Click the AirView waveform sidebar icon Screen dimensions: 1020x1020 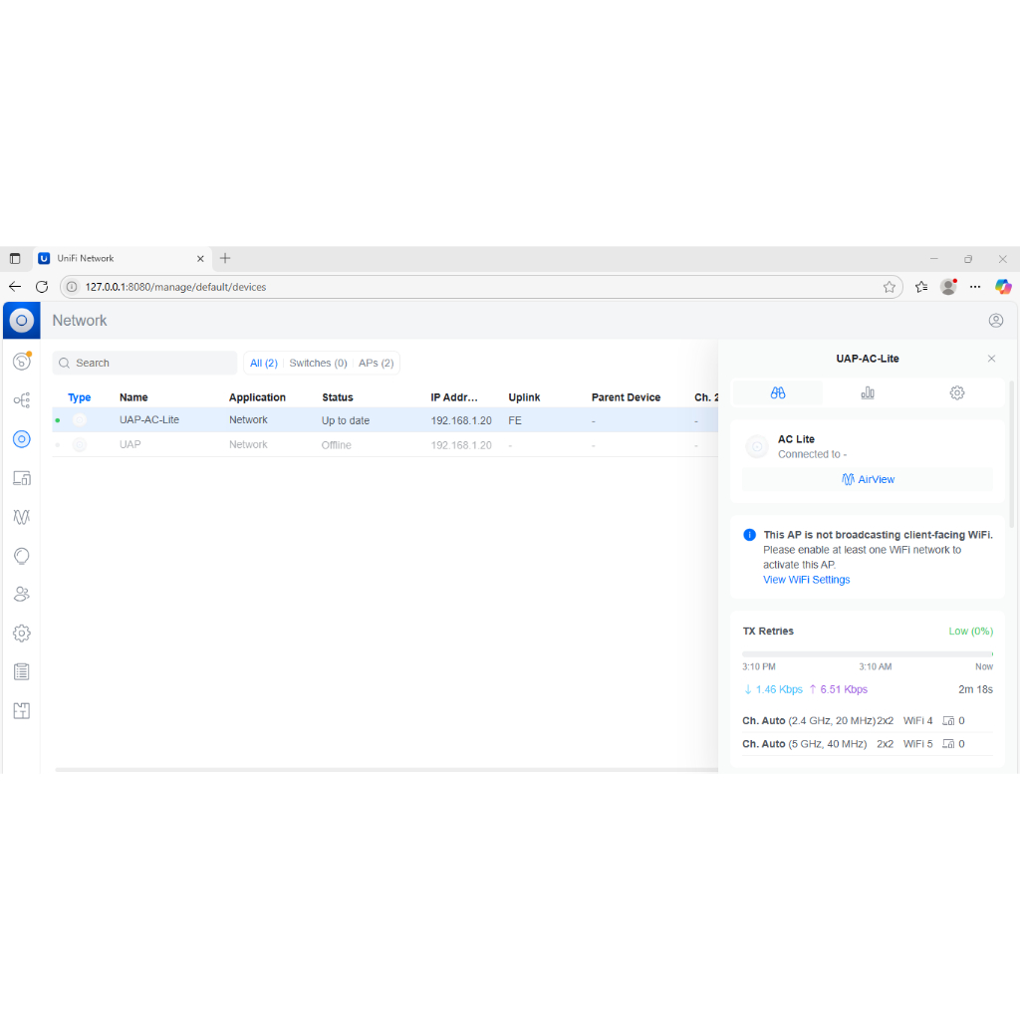click(x=21, y=517)
